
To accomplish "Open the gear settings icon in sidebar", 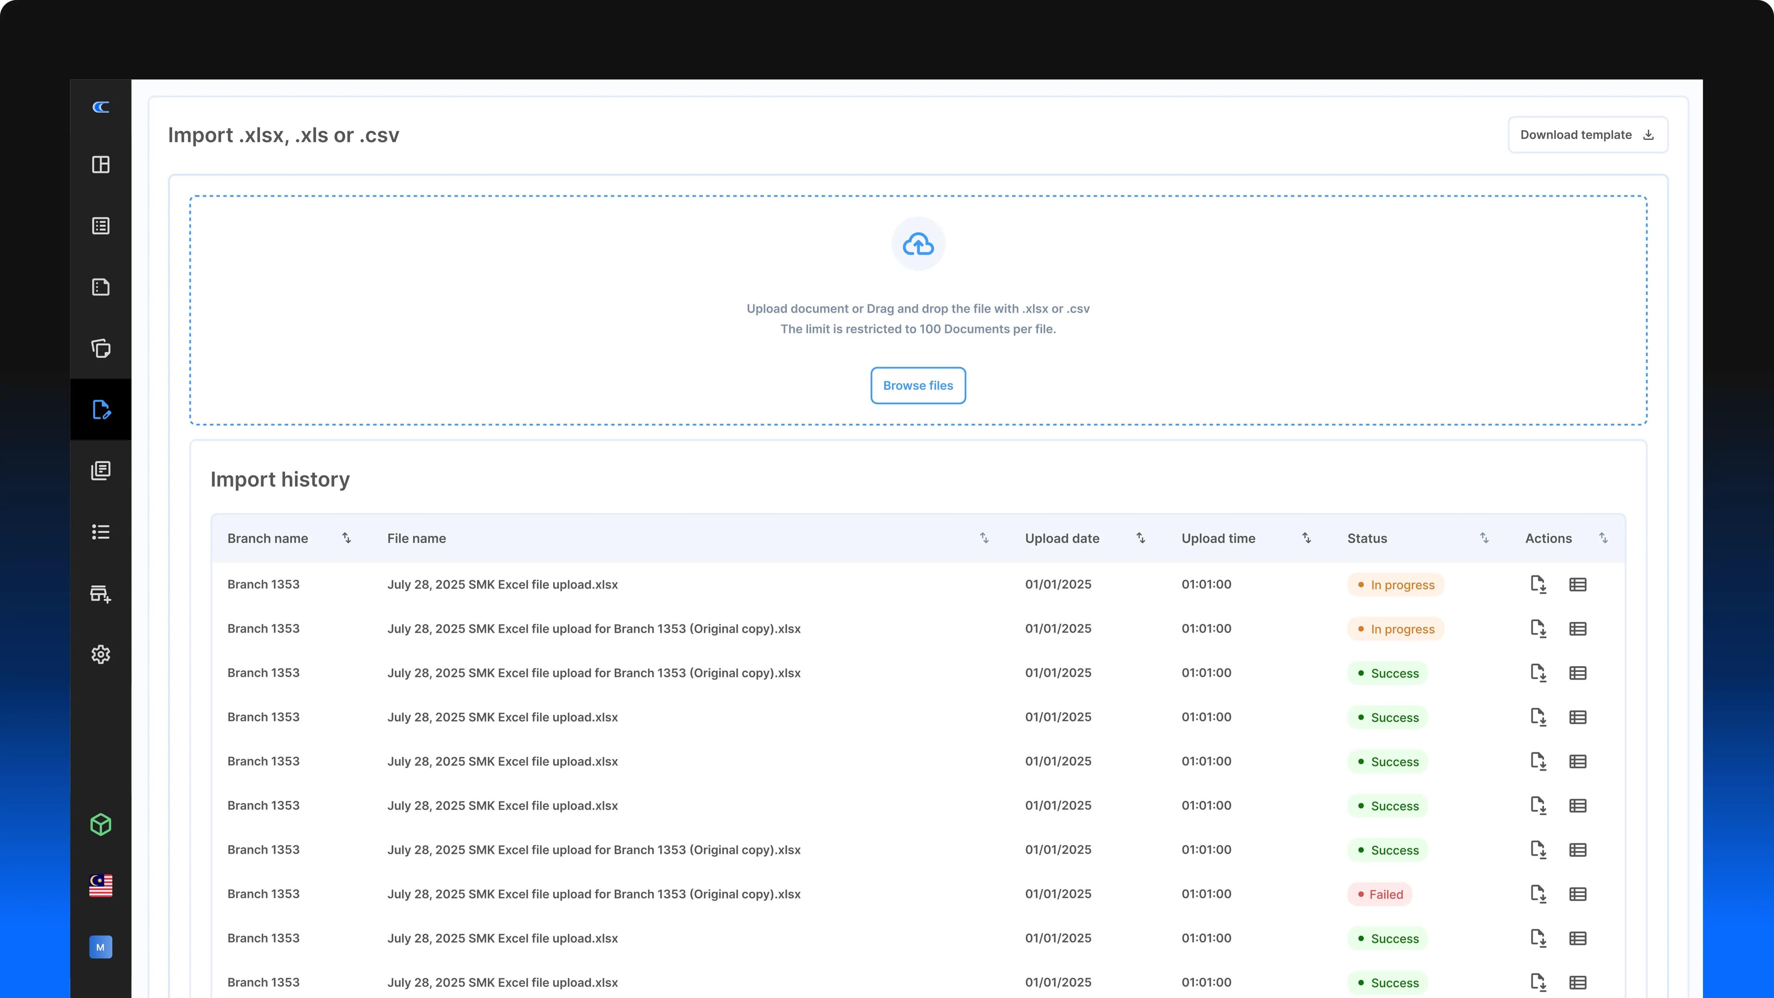I will (x=101, y=654).
